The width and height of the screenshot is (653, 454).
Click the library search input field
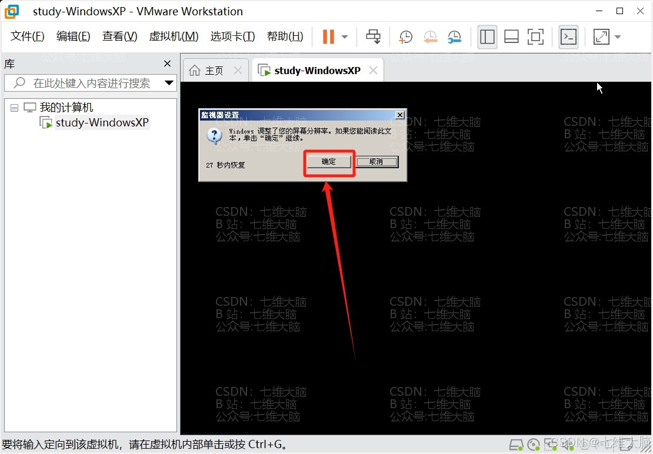click(x=92, y=83)
